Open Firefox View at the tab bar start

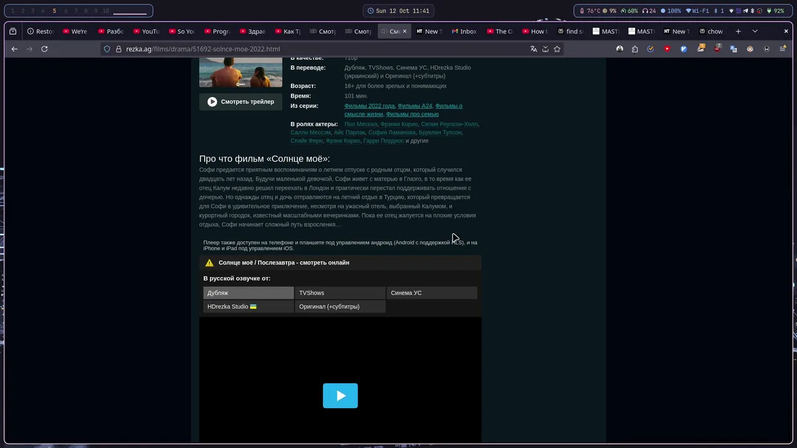pos(12,31)
